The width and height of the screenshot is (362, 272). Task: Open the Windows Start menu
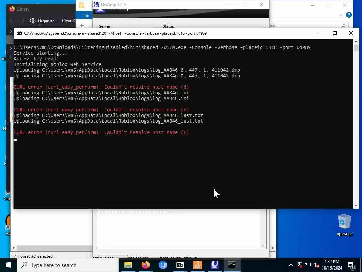8,265
